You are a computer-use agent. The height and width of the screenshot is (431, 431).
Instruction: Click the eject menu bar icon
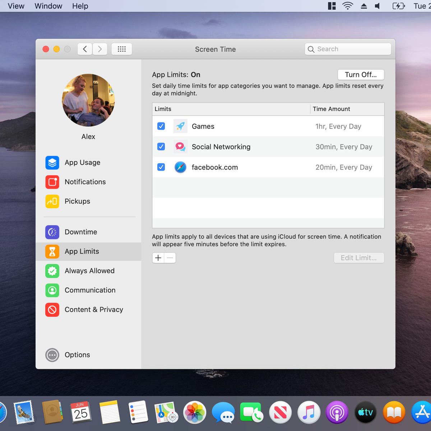(x=364, y=6)
